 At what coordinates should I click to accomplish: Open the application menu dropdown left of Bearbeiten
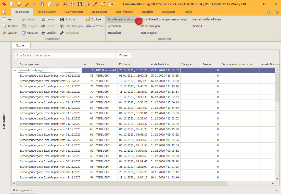[x=5, y=12]
